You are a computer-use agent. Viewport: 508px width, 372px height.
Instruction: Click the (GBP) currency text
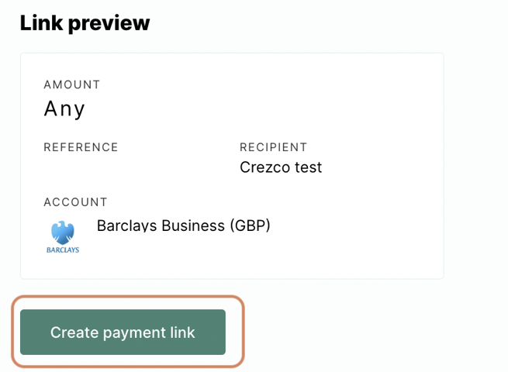[250, 226]
